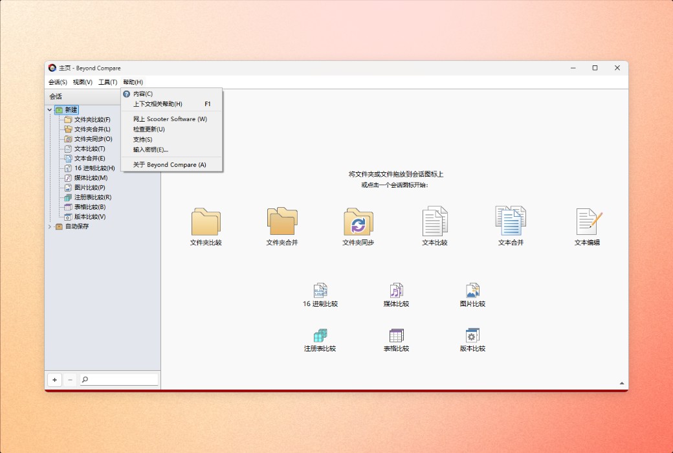
Task: Expand the 自动保存 tree node
Action: click(x=50, y=226)
